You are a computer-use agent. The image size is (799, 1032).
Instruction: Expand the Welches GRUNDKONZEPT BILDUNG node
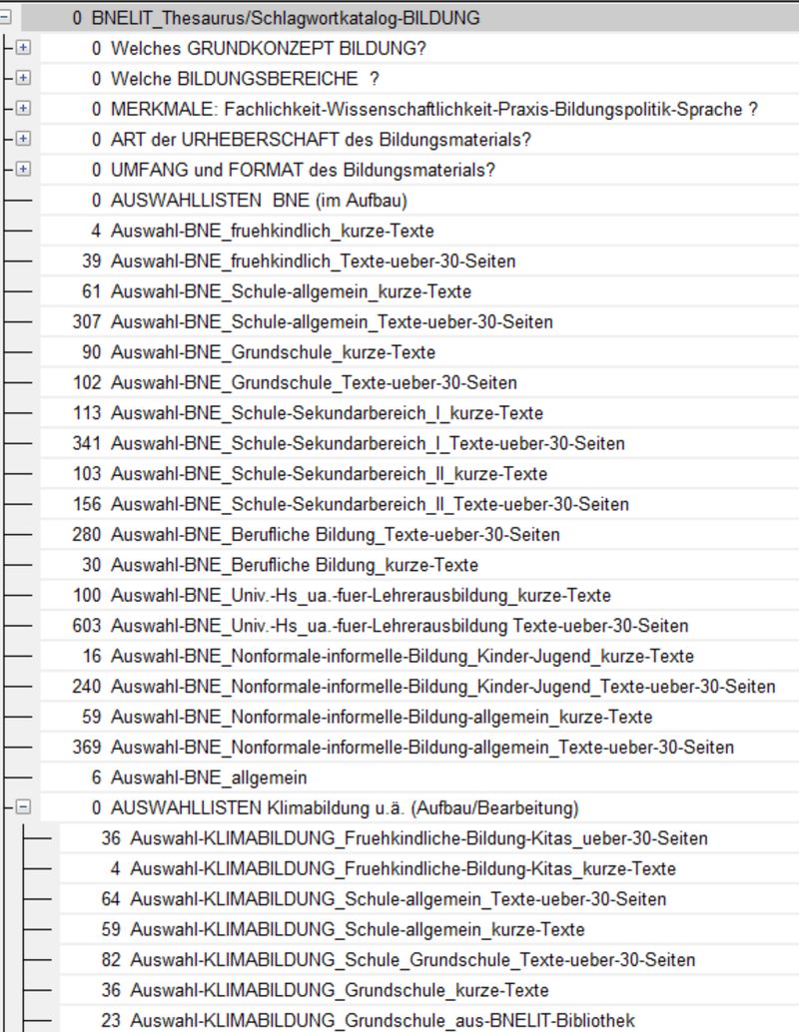click(23, 48)
